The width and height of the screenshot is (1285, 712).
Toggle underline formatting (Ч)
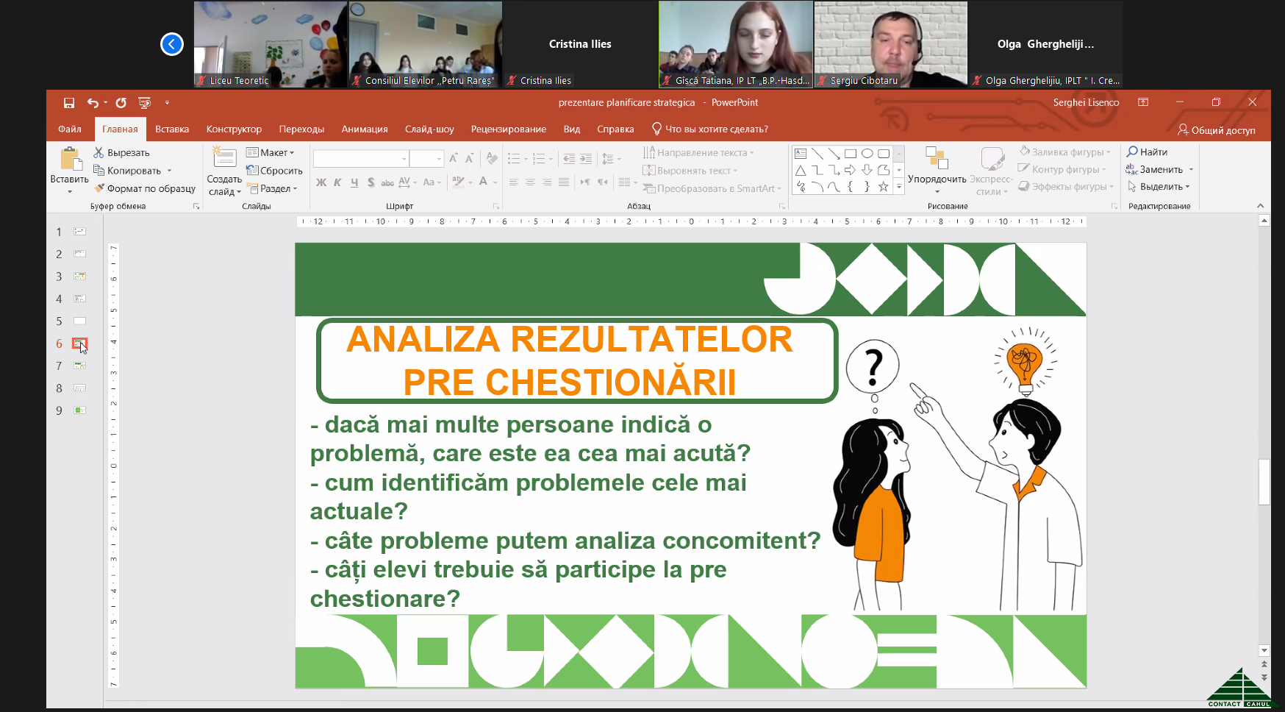[354, 182]
